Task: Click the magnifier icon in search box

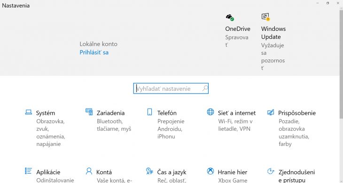Action: (x=205, y=88)
